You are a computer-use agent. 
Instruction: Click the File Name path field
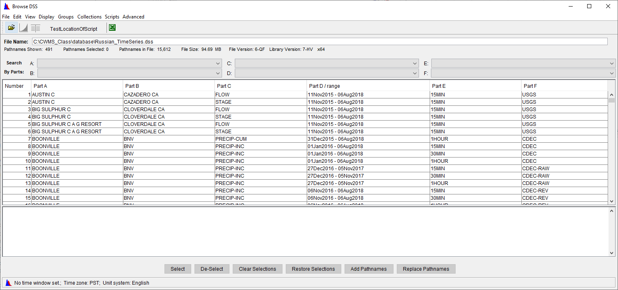pyautogui.click(x=319, y=41)
